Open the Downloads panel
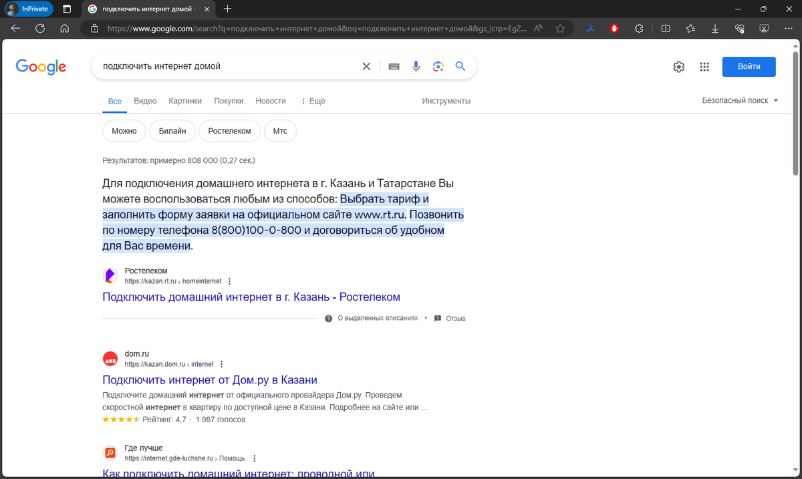 click(x=715, y=29)
